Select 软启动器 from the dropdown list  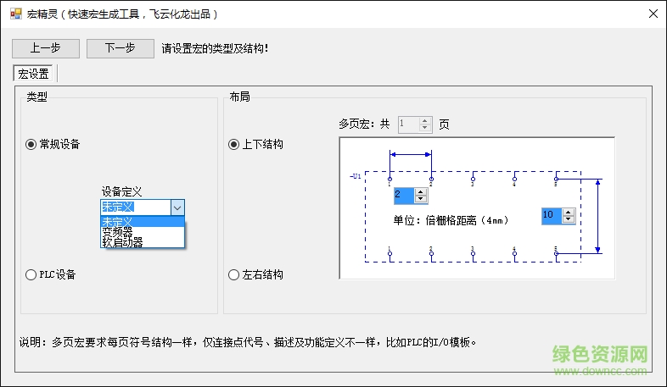point(122,241)
